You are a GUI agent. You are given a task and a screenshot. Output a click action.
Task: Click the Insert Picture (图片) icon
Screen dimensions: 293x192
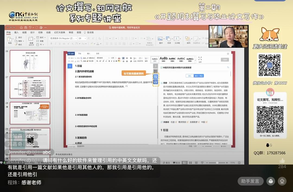click(161, 39)
